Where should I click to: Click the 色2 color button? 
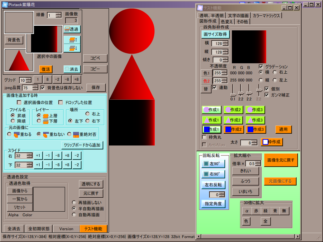pyautogui.click(x=206, y=81)
